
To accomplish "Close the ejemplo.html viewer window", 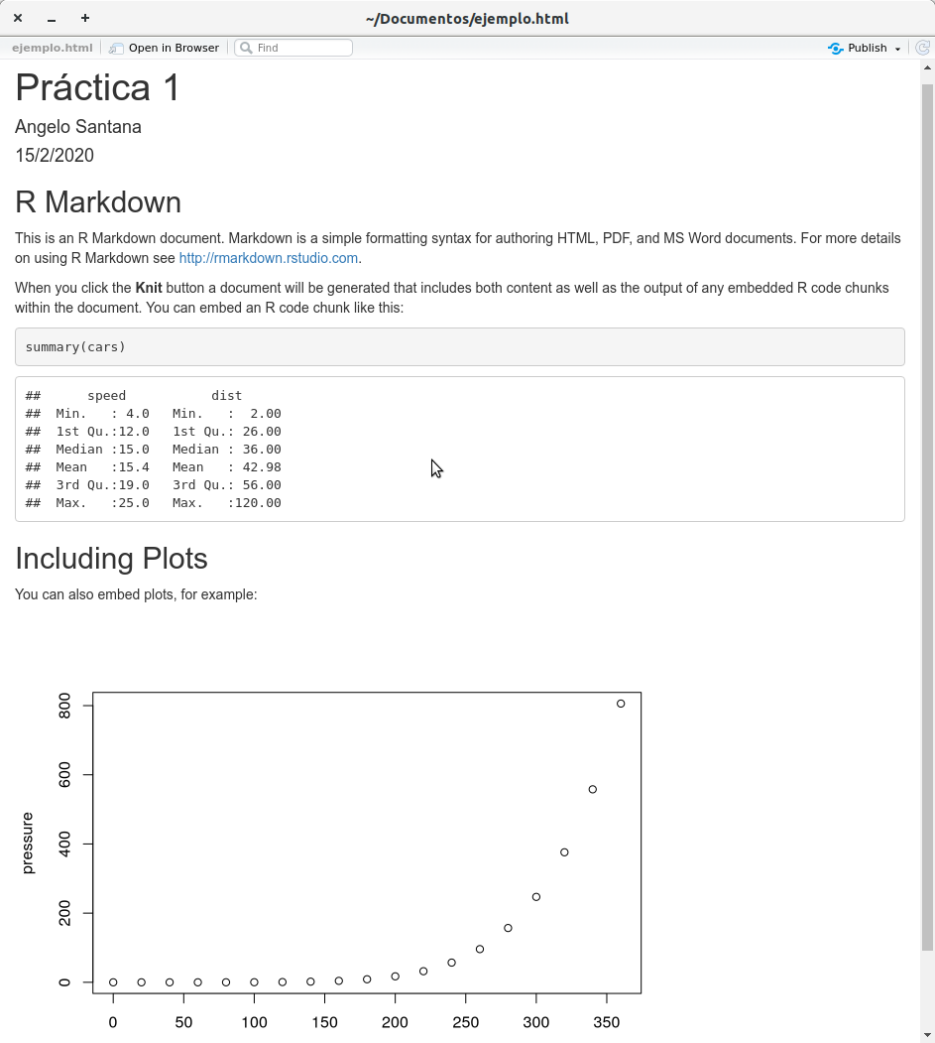I will 18,19.
